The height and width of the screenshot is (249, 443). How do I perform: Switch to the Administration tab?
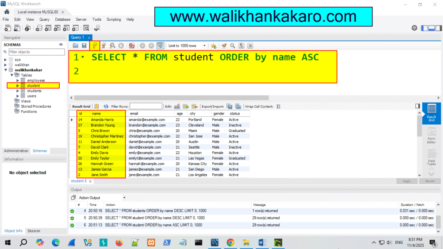click(16, 150)
